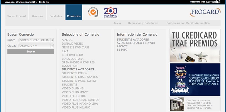Open the Copa America 2011 banner
Image resolution: width=226 pixels, height=112 pixels.
click(x=195, y=80)
